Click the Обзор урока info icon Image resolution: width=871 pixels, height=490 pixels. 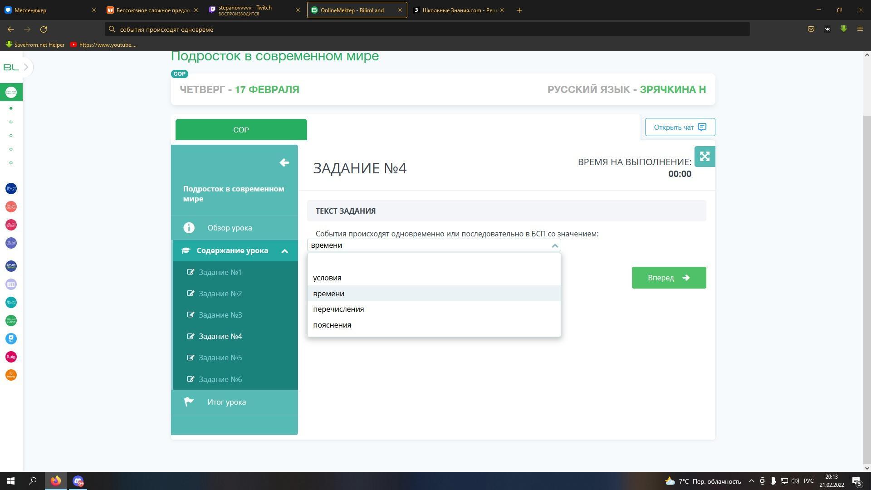(189, 228)
